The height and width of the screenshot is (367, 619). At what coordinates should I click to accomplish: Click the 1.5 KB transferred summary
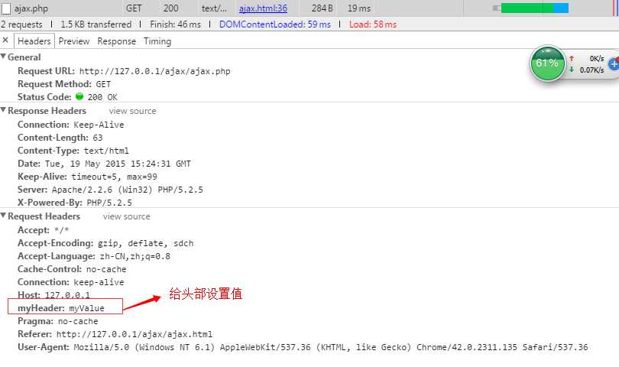(96, 24)
